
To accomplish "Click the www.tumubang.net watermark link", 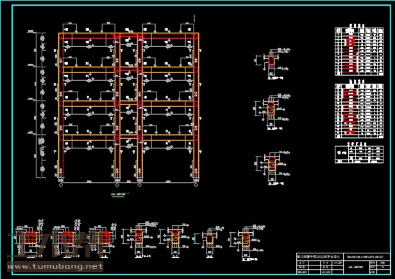I will click(x=54, y=266).
